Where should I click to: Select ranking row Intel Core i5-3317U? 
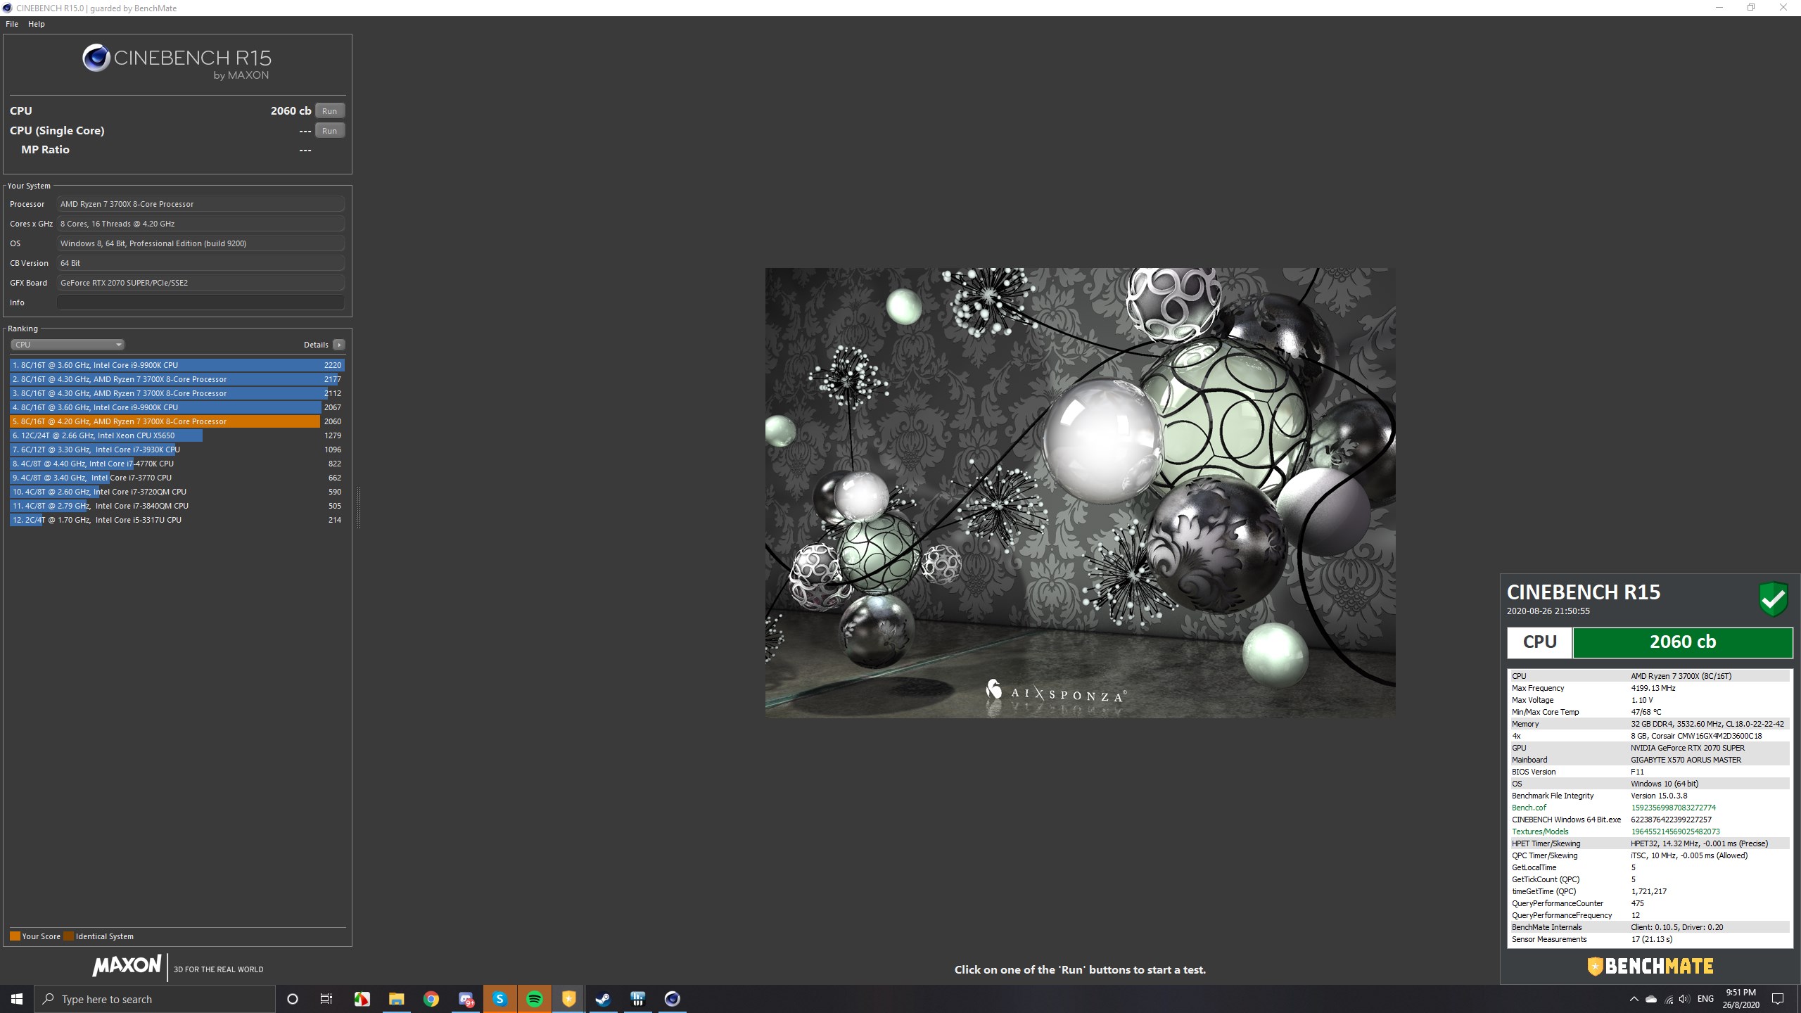(177, 520)
